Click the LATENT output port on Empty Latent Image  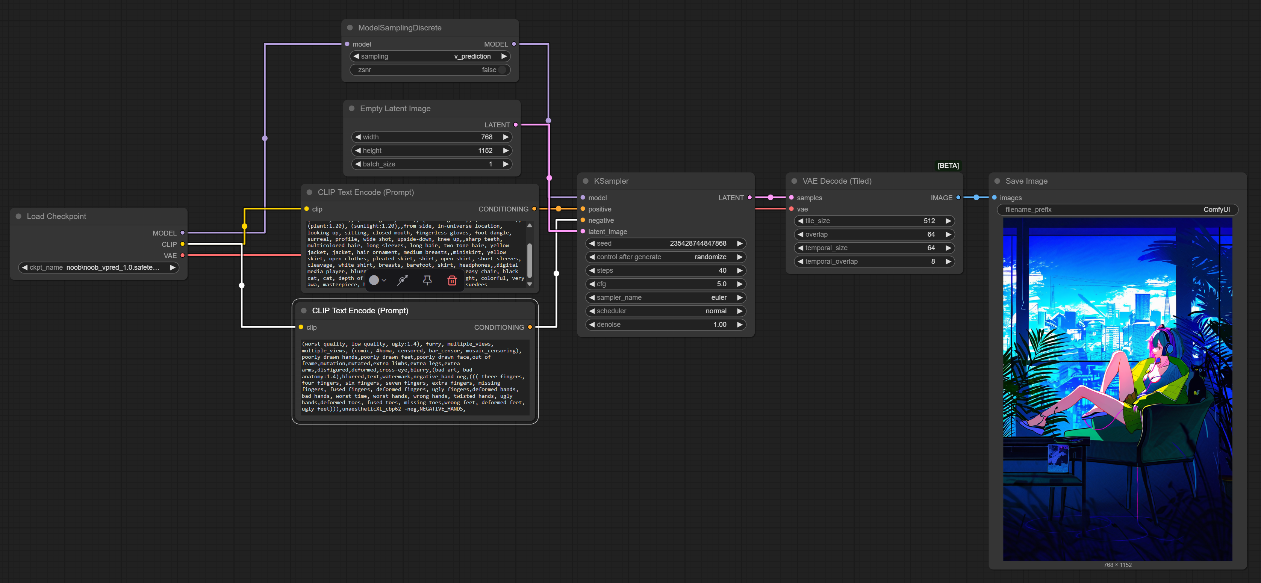click(x=515, y=125)
